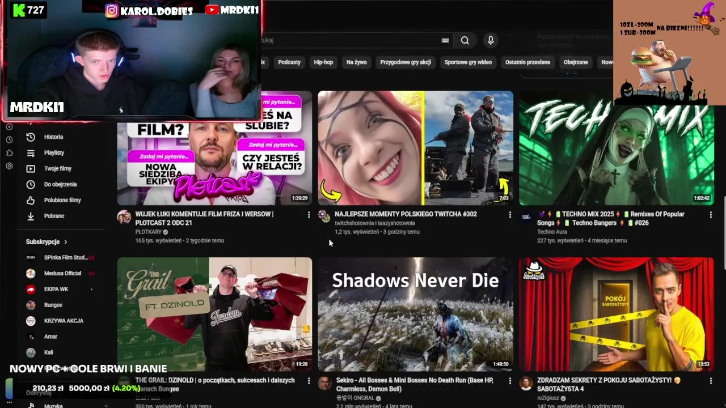Play The Grail ft. Dzinold thumbnail
Screen dimensions: 726x408
click(214, 314)
